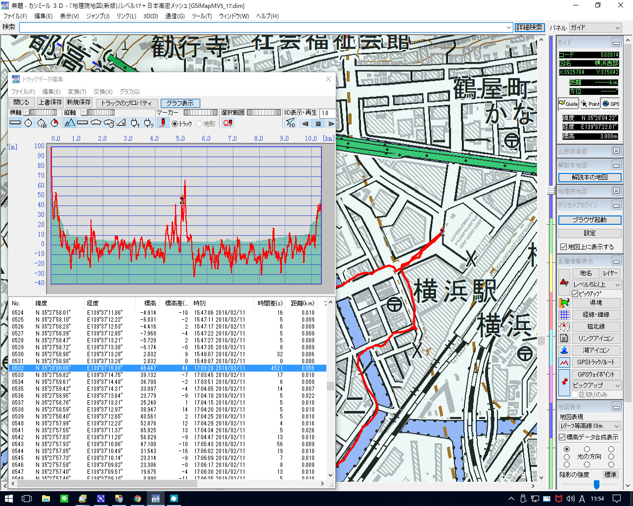633x506 pixels.
Task: Toggle 標高データ合成表示 checkbox
Action: click(x=562, y=437)
